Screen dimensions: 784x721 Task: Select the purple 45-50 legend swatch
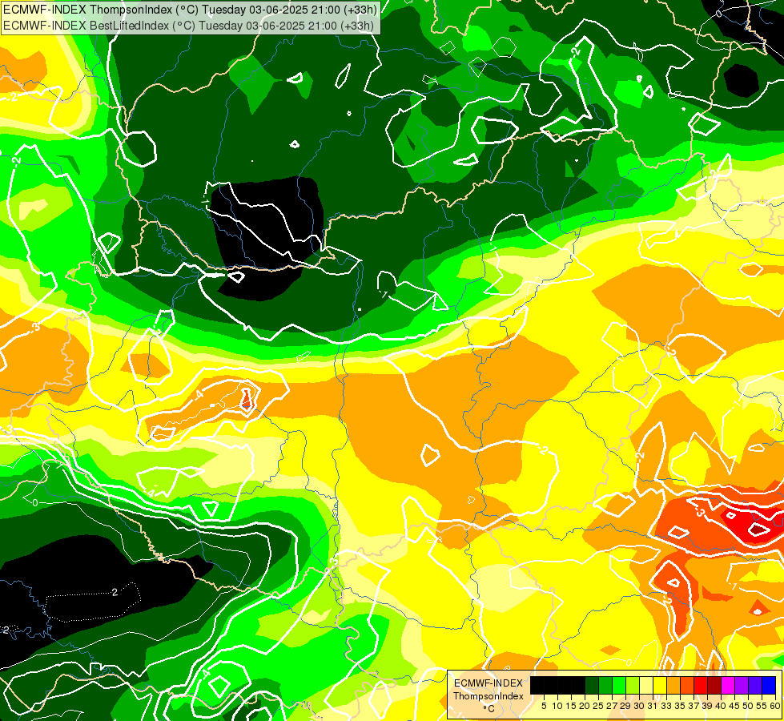click(x=742, y=685)
